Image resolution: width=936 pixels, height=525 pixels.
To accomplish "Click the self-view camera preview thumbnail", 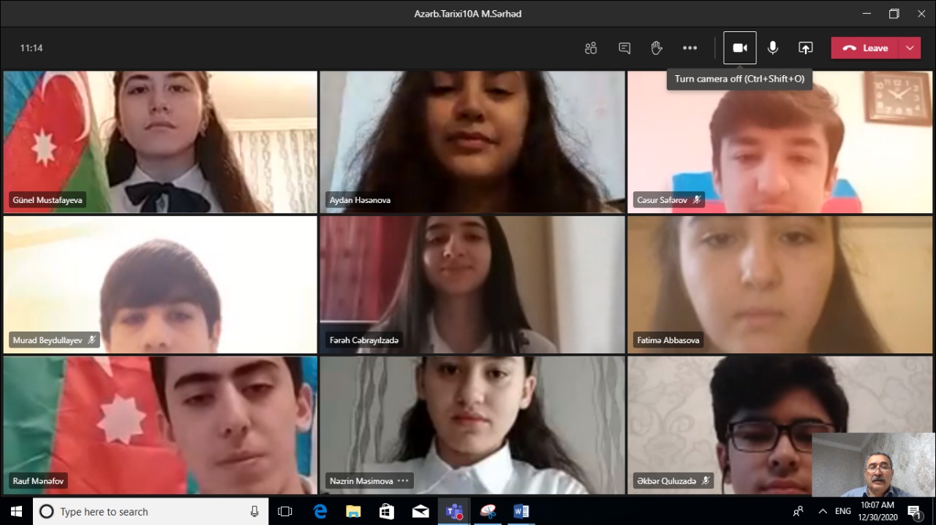I will (873, 464).
